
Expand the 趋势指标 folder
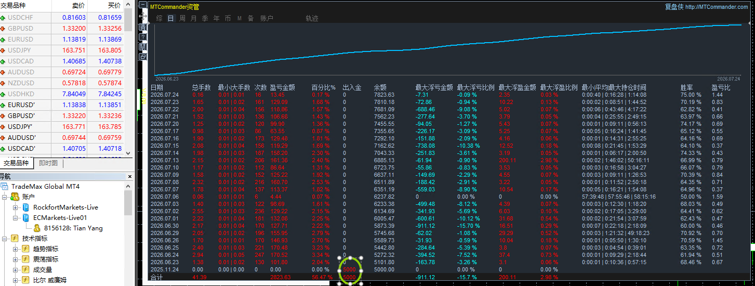coord(16,249)
